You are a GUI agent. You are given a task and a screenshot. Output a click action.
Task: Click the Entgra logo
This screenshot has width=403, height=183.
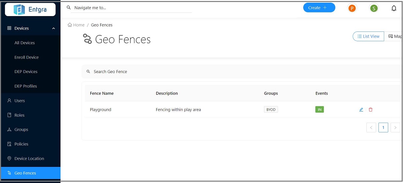[30, 10]
